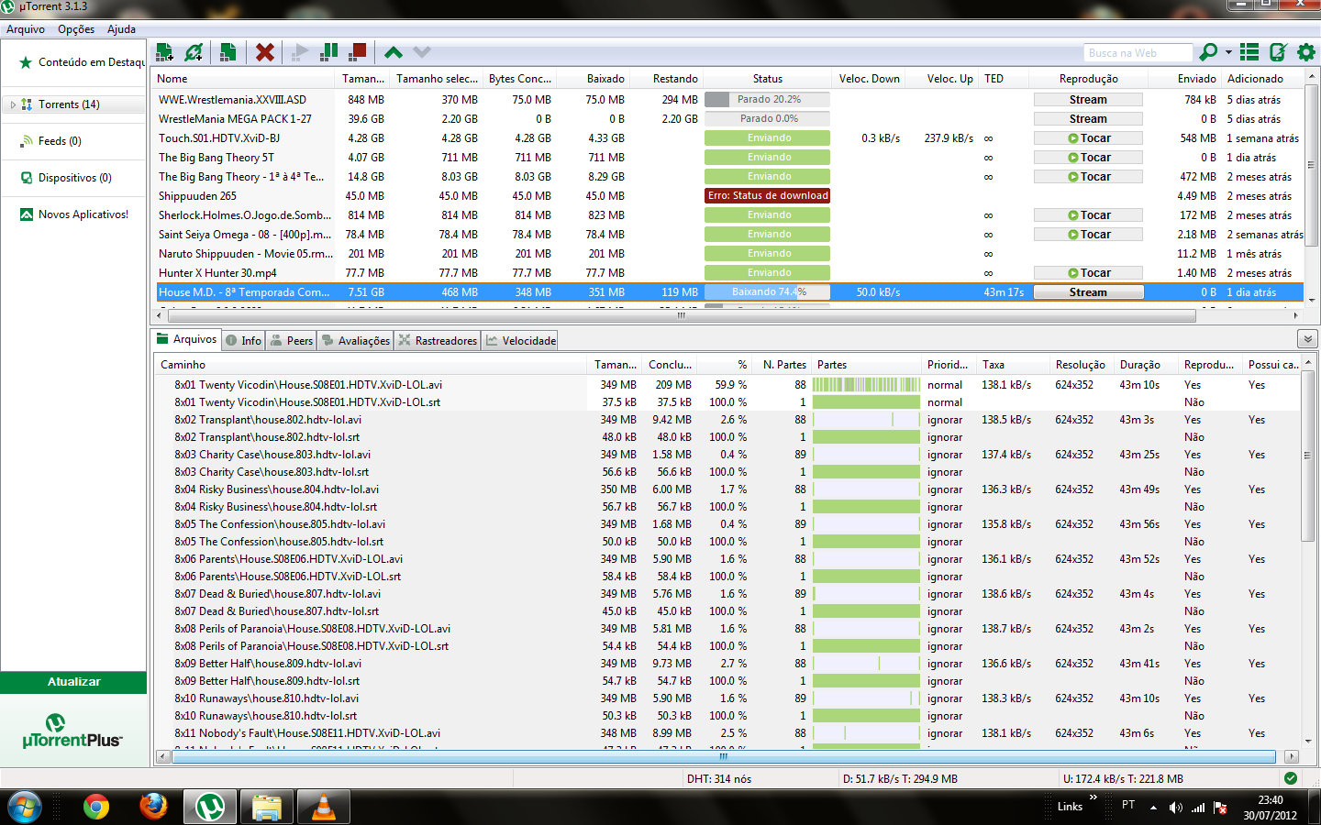The width and height of the screenshot is (1321, 825).
Task: Switch to the Velocidade tab
Action: click(520, 341)
